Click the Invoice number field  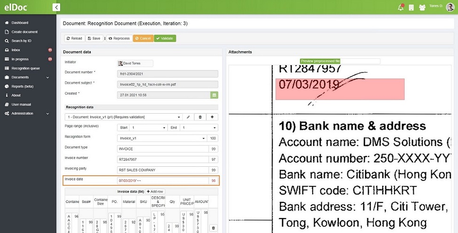[x=163, y=159]
